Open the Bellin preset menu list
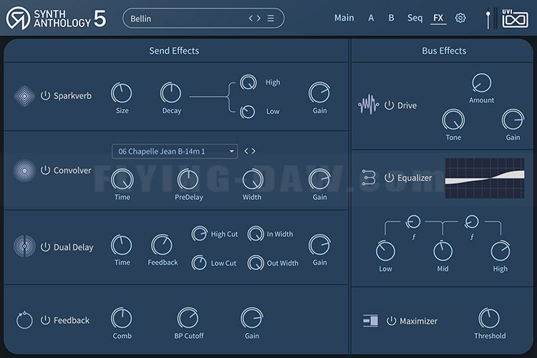This screenshot has height=358, width=537. (271, 18)
